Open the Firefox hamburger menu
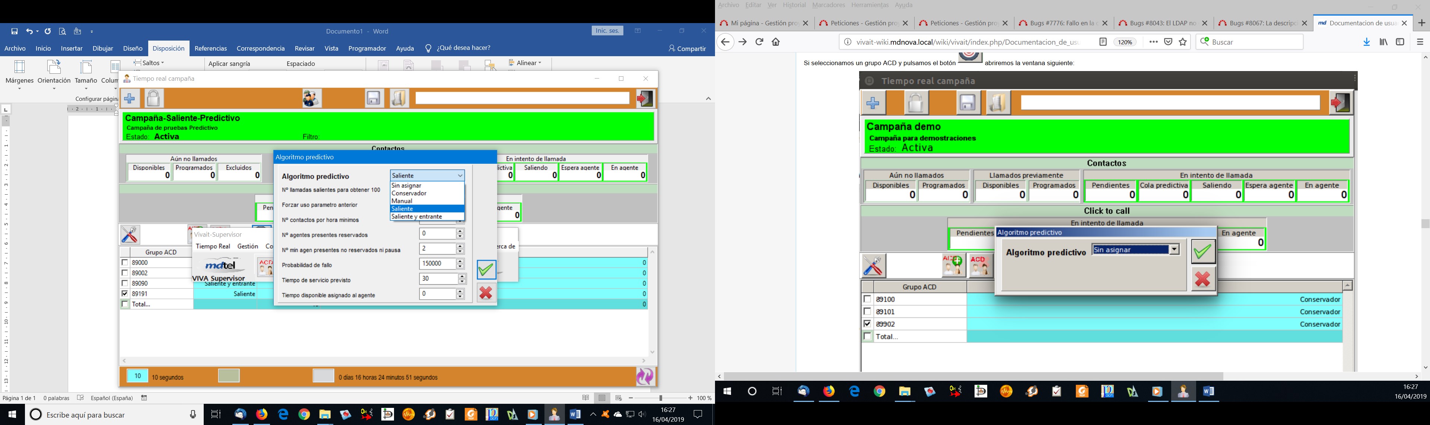The height and width of the screenshot is (425, 1430). (1420, 42)
